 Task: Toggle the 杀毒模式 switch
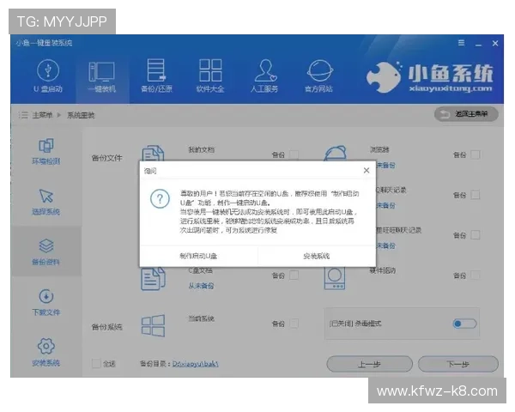coord(464,324)
